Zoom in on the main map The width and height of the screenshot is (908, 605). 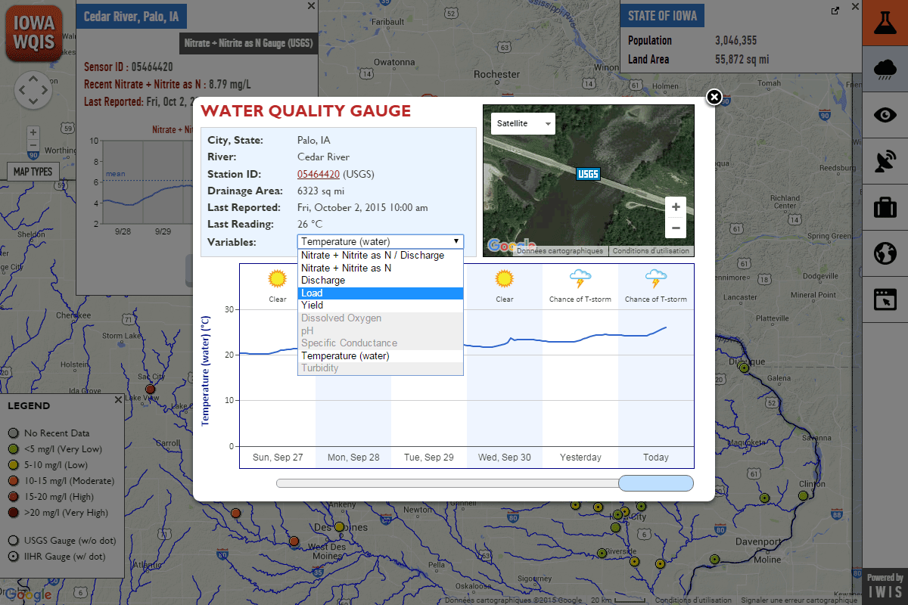point(33,132)
